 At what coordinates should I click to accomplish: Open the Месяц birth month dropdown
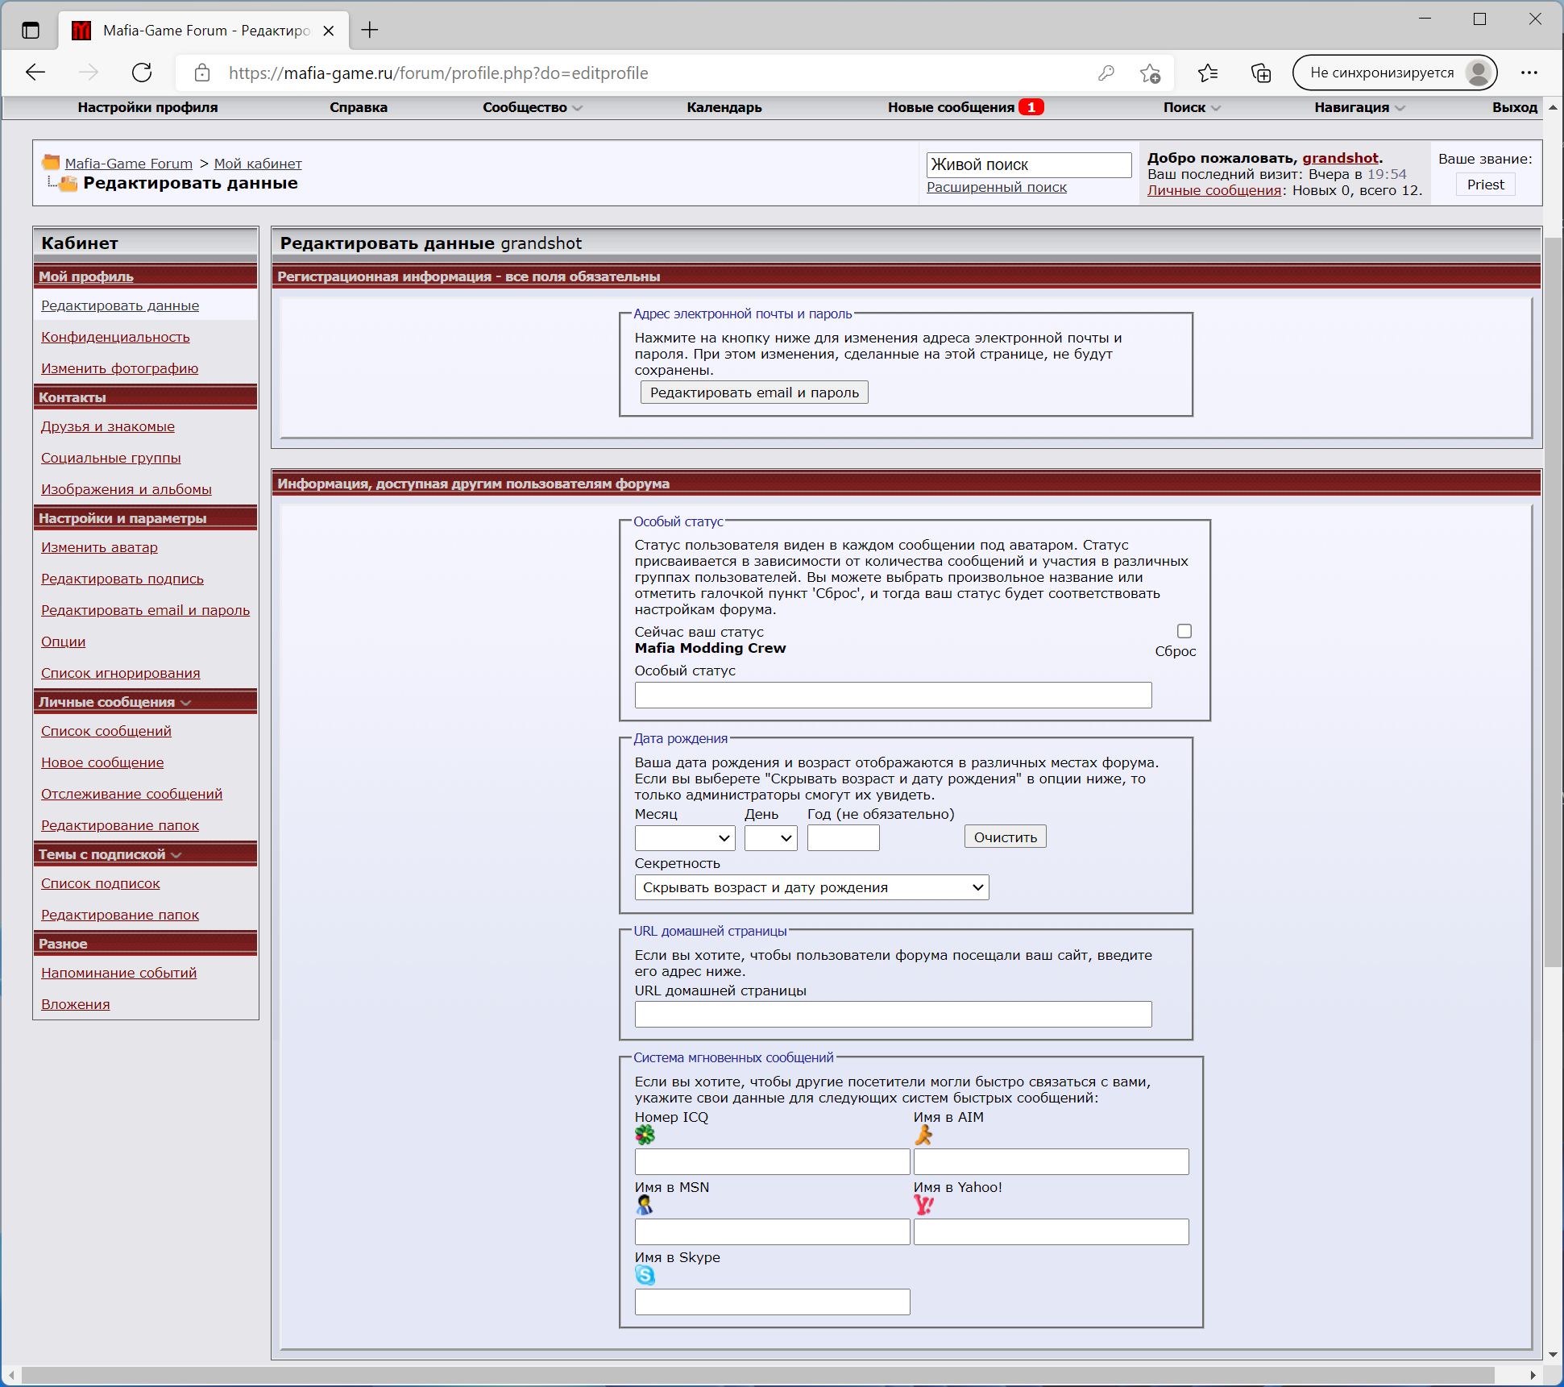coord(684,838)
